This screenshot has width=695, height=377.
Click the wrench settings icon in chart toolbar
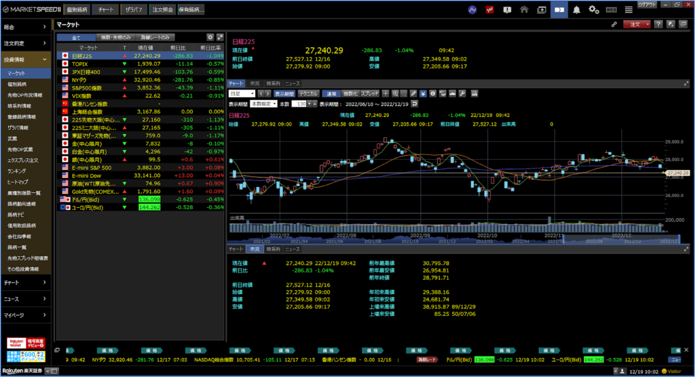[x=462, y=94]
